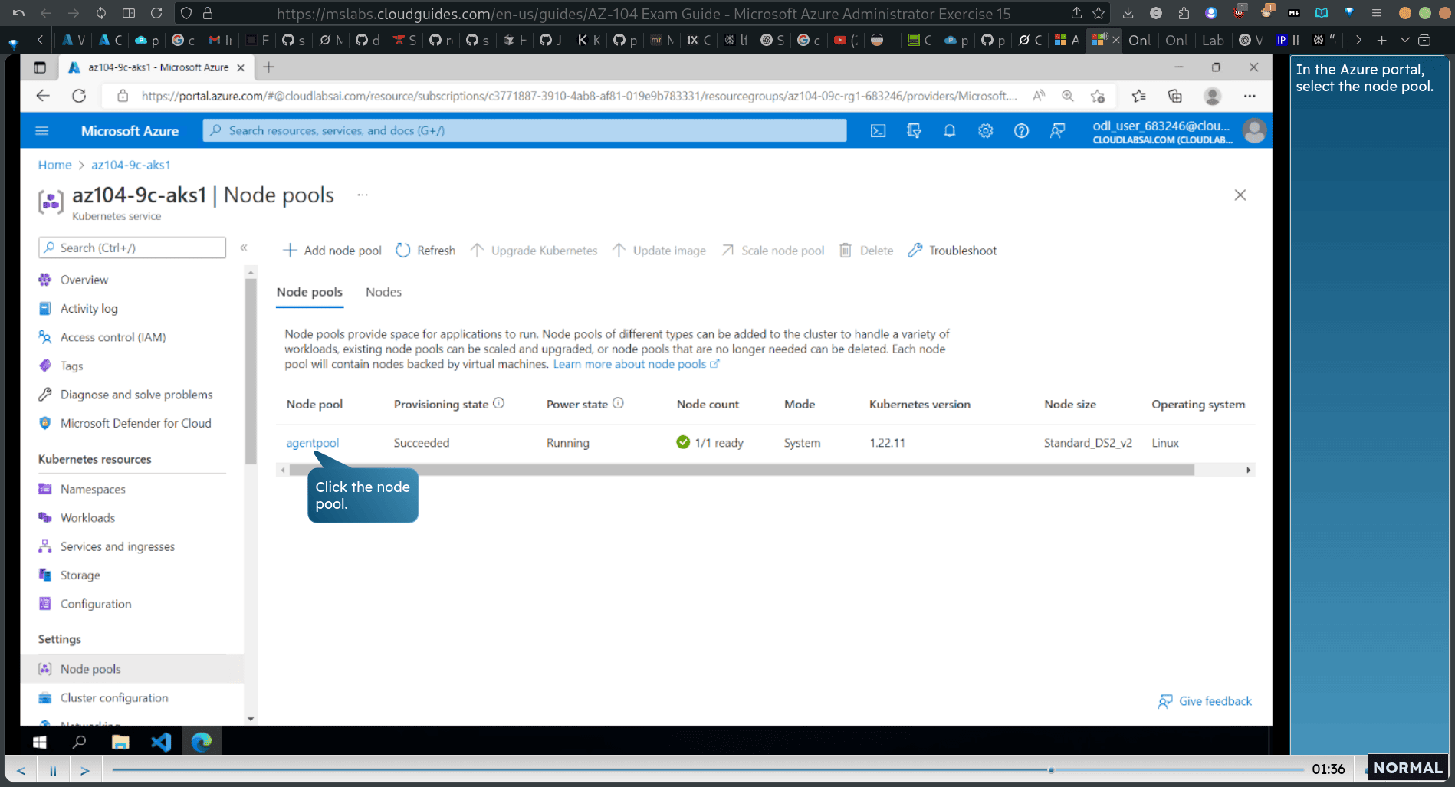The width and height of the screenshot is (1455, 787).
Task: Open the Edge browser three-dot menu
Action: 1250,96
